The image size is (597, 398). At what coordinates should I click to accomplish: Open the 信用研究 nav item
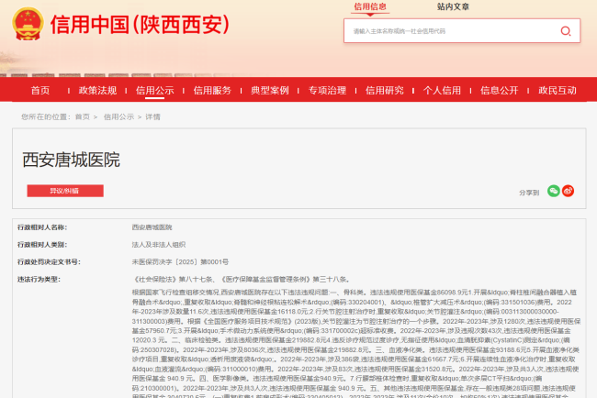coord(385,91)
